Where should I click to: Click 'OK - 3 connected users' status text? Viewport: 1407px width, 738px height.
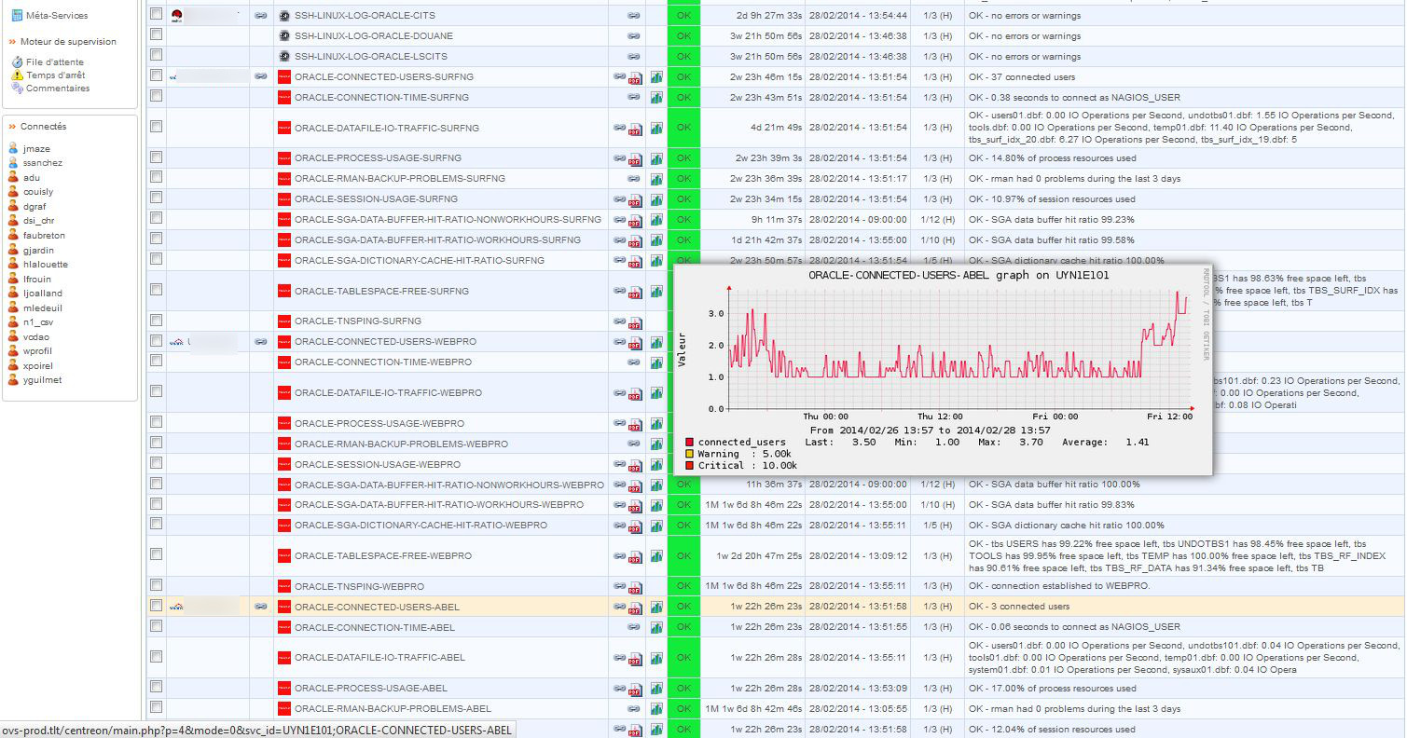tap(1019, 608)
